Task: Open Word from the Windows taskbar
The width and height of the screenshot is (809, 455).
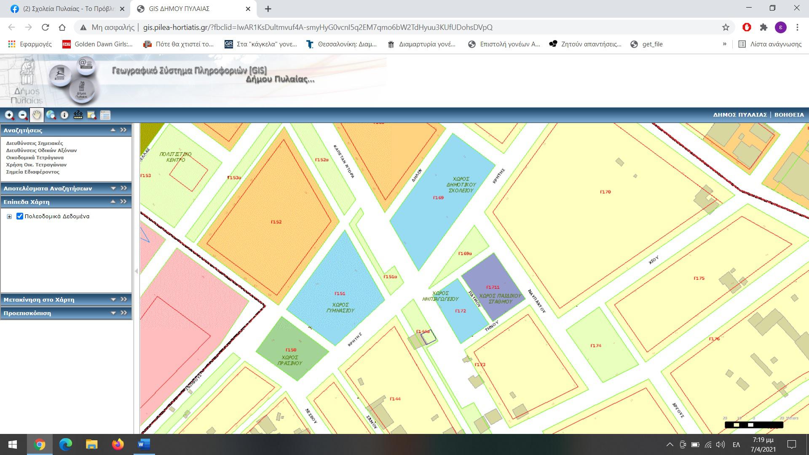Action: pyautogui.click(x=144, y=444)
